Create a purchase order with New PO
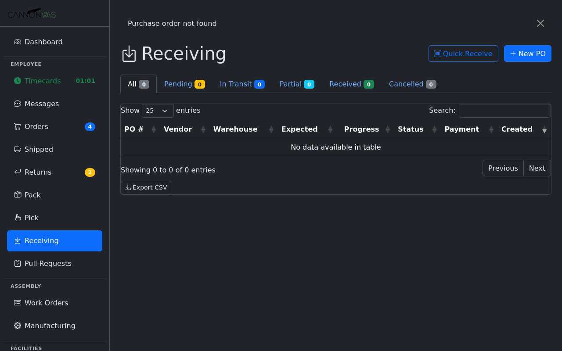Viewport: 562px width, 351px height. point(527,54)
